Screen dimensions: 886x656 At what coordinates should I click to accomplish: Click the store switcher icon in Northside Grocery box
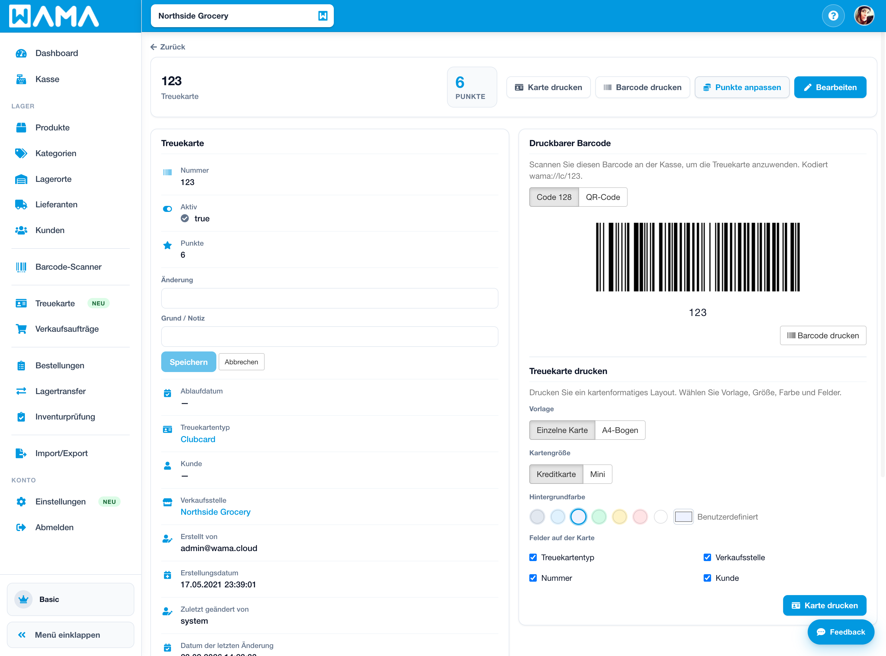(323, 16)
